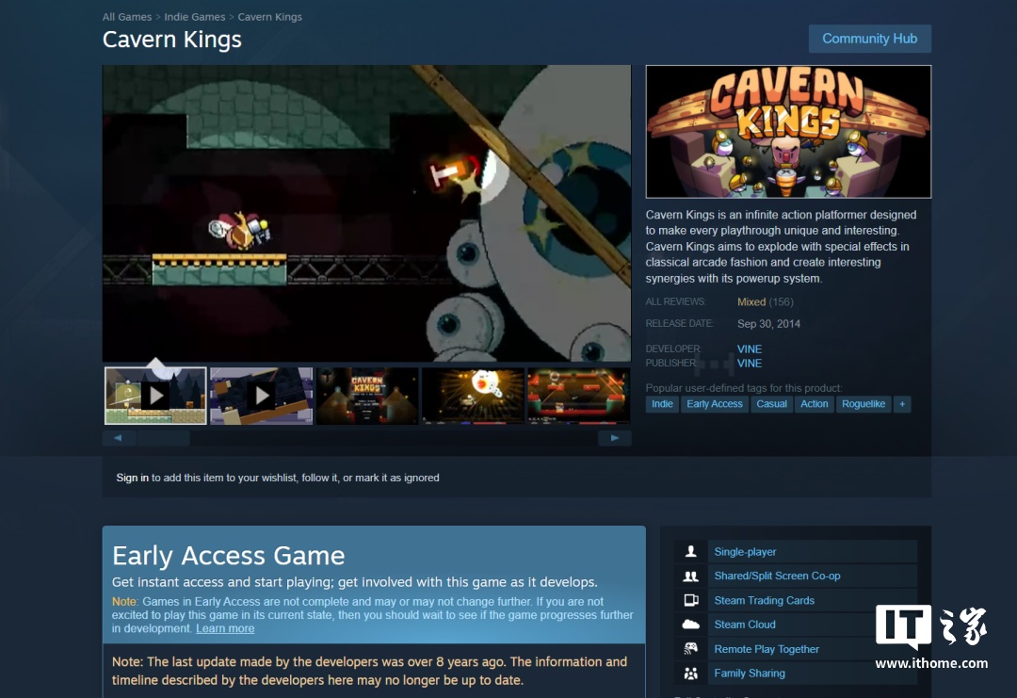1017x698 pixels.
Task: Open the Learn more link
Action: pos(225,628)
